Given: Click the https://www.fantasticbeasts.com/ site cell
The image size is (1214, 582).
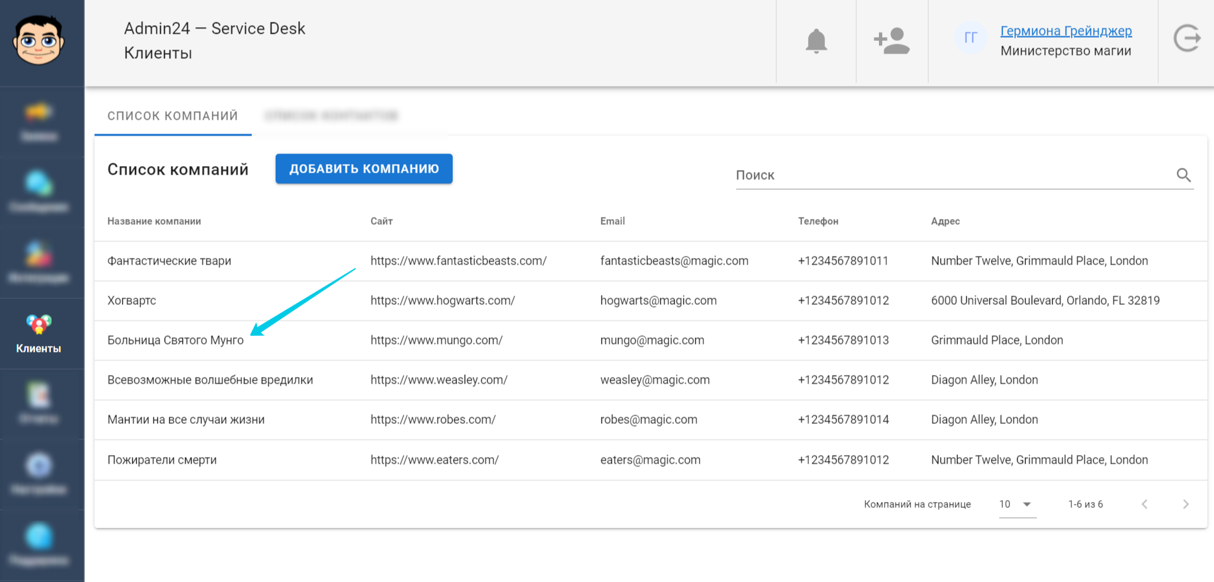Looking at the screenshot, I should [459, 261].
